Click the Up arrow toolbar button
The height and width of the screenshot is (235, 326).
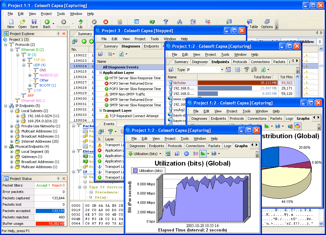(x=80, y=24)
